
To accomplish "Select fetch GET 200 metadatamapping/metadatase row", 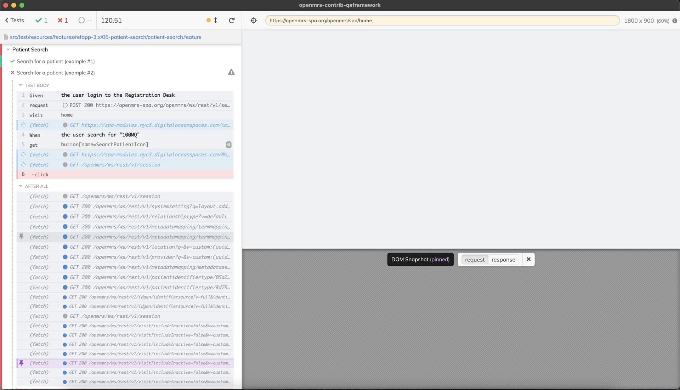I will tap(125, 267).
